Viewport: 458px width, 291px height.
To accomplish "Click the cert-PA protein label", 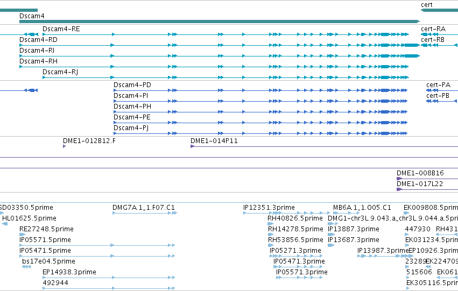I will click(x=438, y=85).
